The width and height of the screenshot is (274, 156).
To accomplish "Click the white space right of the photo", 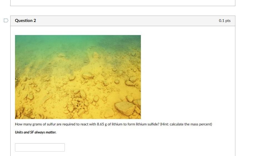I will click(188, 77).
